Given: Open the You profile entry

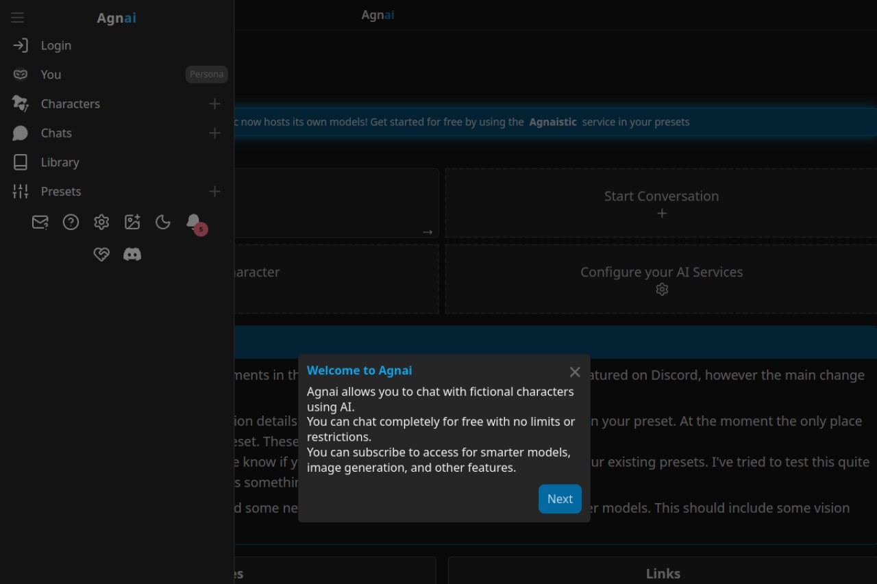Looking at the screenshot, I should (x=51, y=75).
